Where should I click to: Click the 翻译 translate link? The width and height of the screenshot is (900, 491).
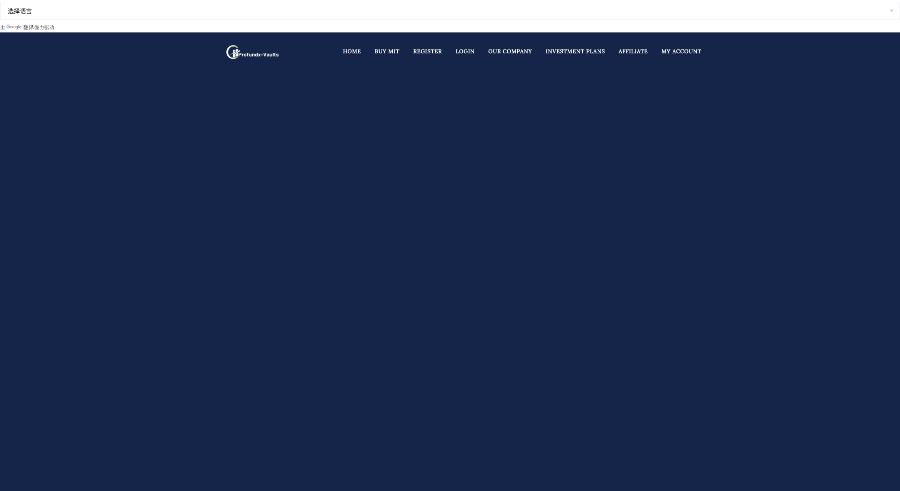(29, 27)
